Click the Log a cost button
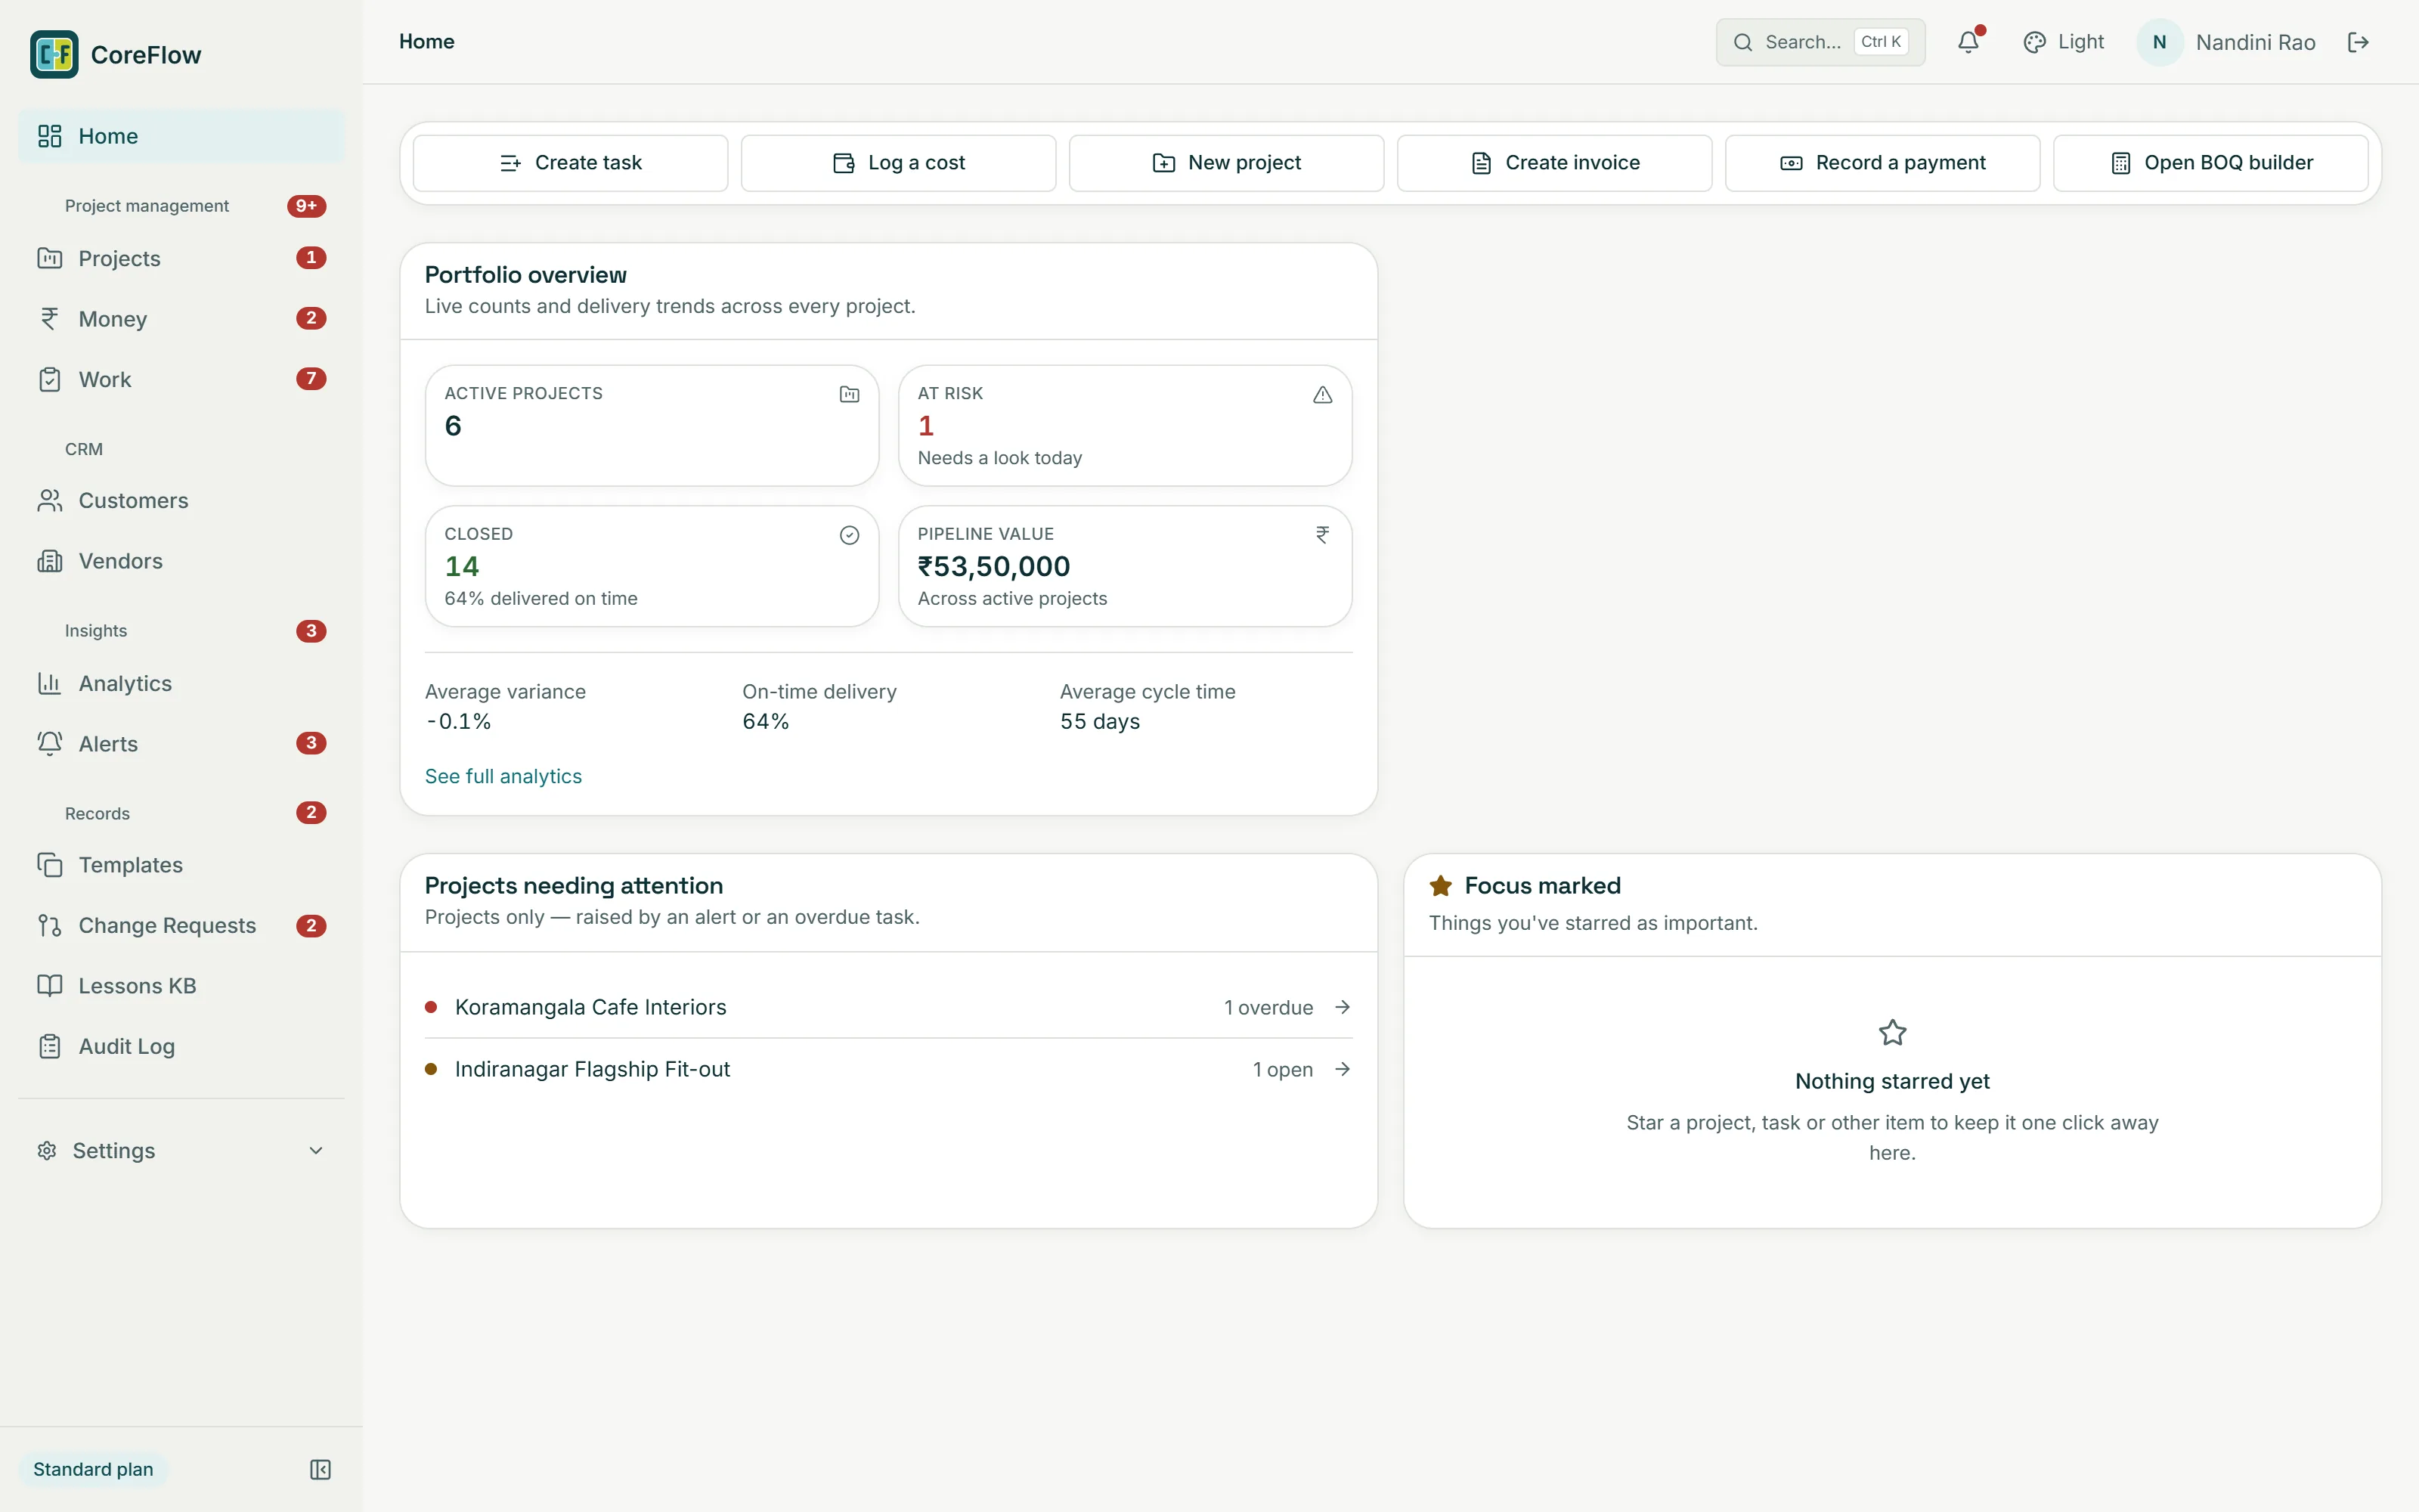2419x1512 pixels. click(897, 163)
